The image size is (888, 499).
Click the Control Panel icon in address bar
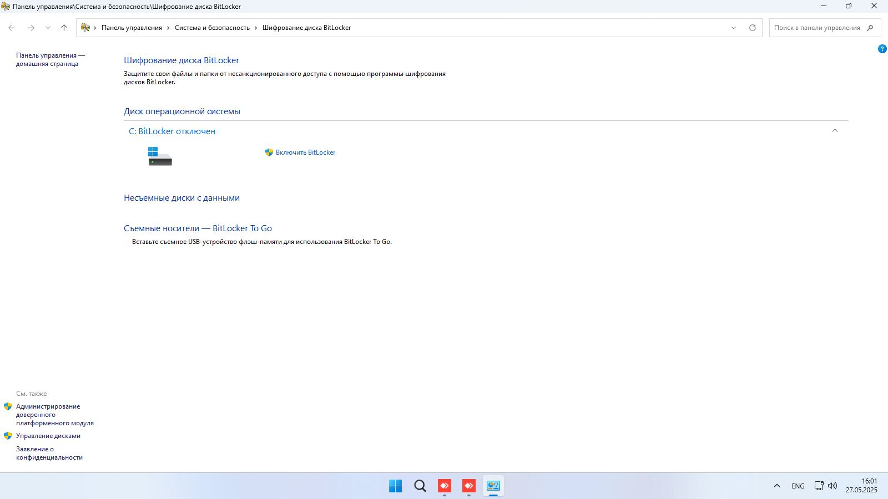pos(85,27)
